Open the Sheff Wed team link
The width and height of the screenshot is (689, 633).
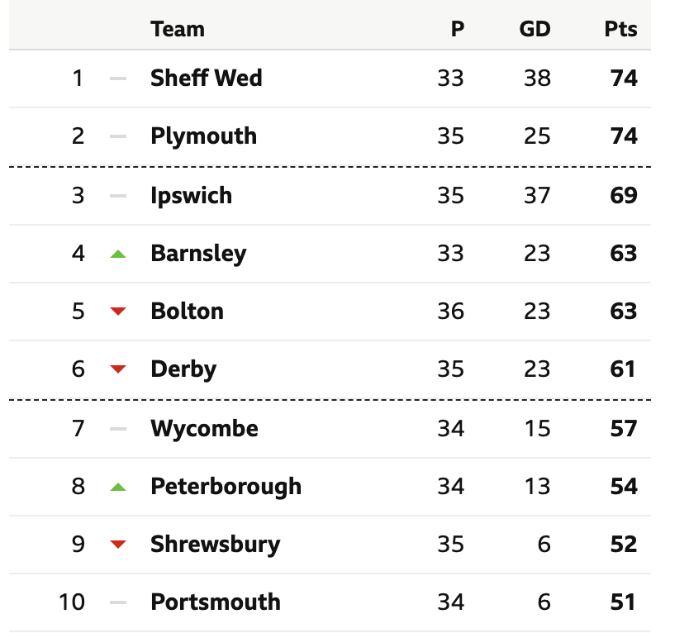point(206,78)
